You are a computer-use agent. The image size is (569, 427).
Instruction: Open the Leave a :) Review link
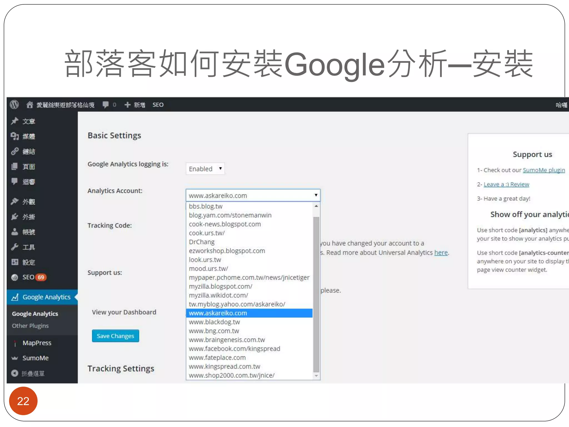click(506, 184)
